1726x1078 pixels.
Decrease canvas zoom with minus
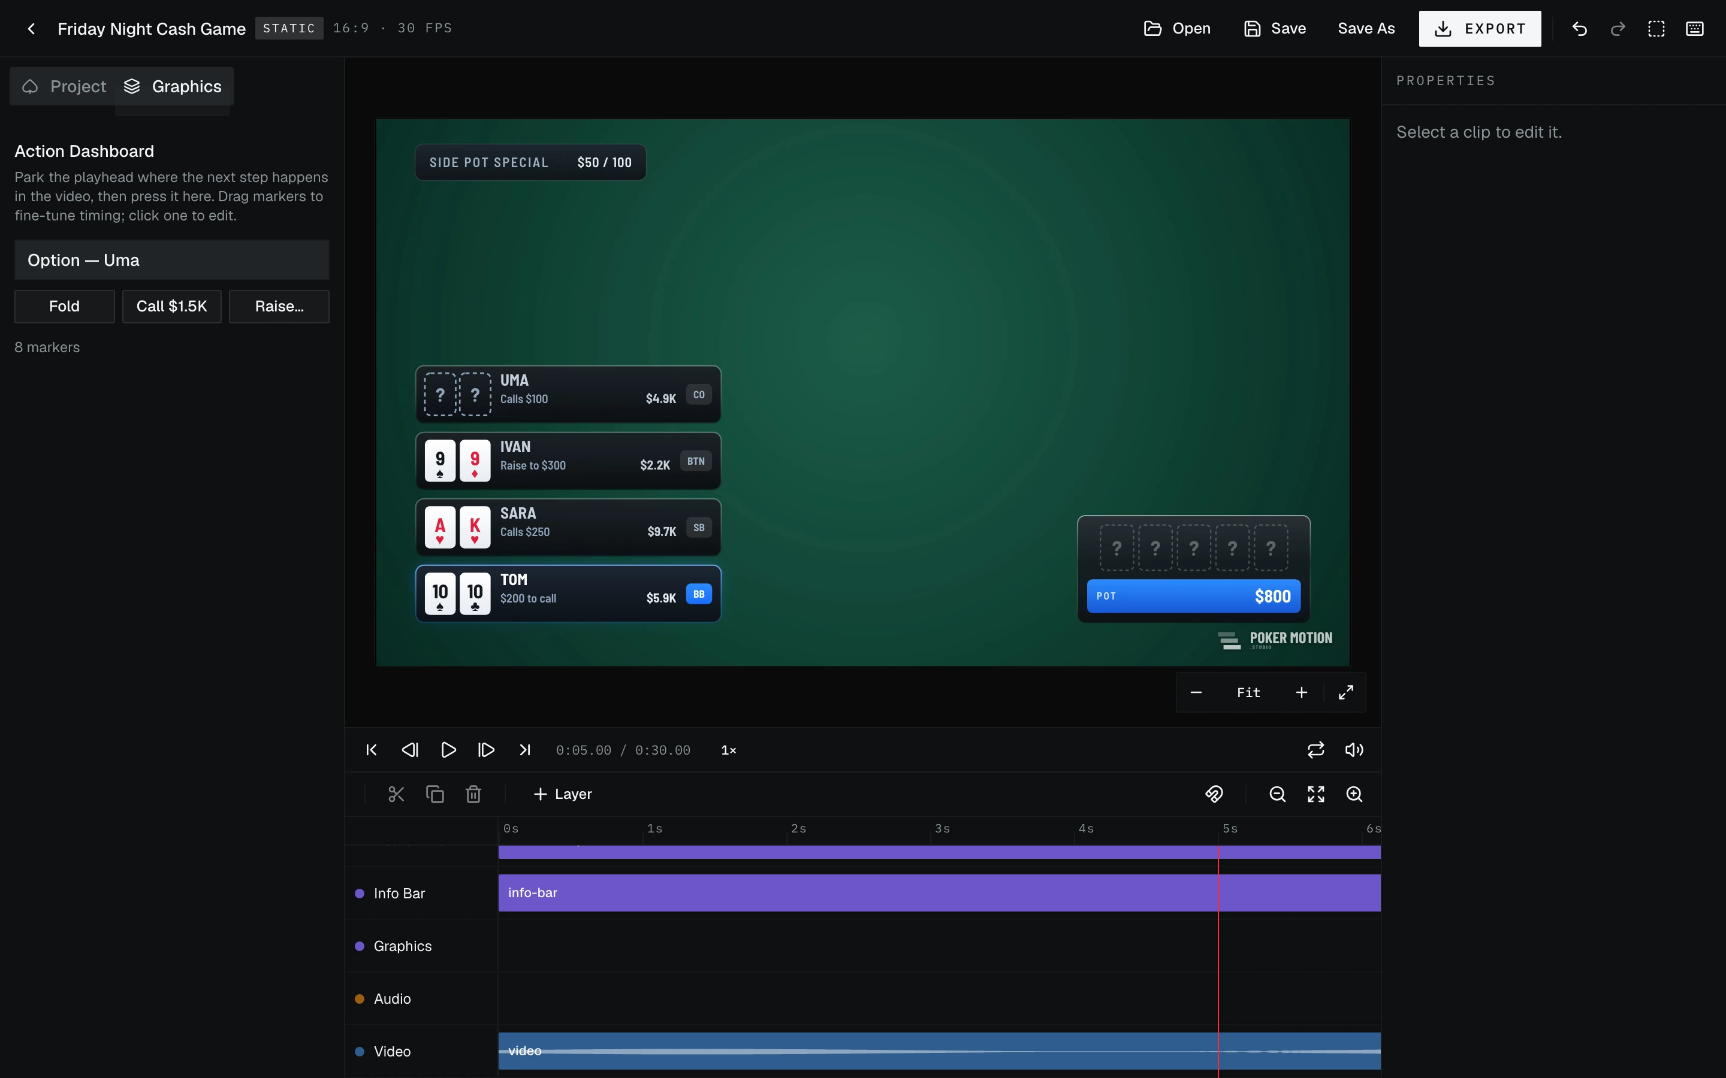(1196, 692)
